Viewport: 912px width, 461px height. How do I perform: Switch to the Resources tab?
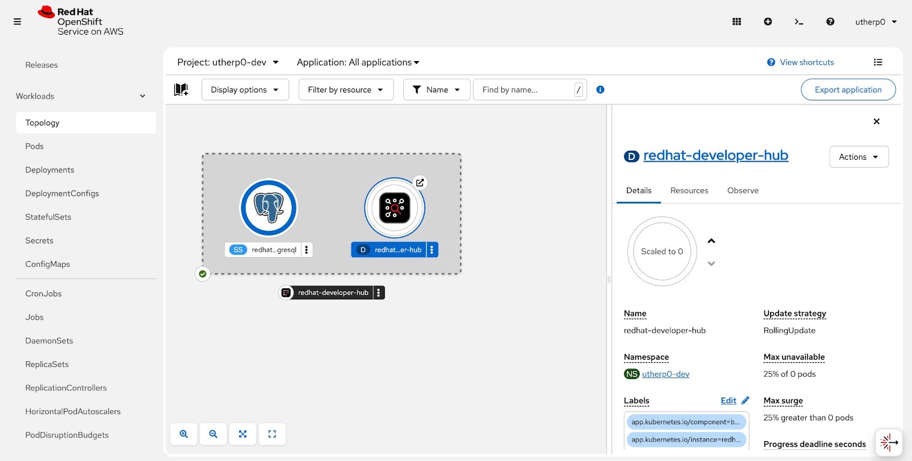click(x=689, y=190)
